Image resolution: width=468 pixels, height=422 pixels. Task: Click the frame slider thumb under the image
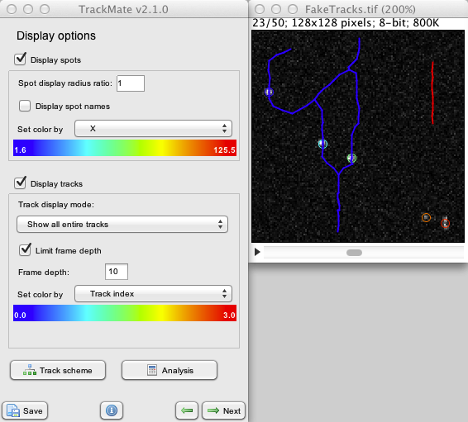(354, 253)
